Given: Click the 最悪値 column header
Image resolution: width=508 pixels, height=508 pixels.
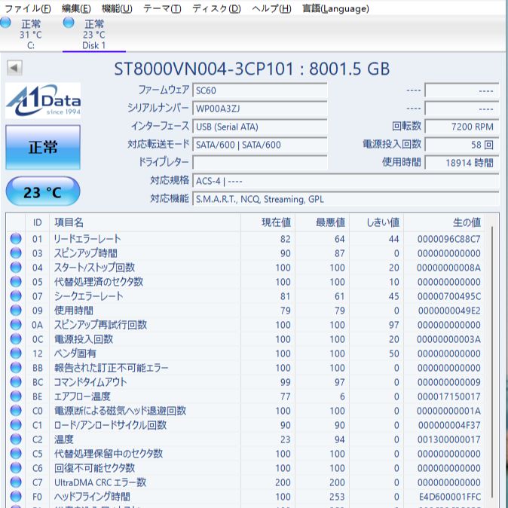Looking at the screenshot, I should point(323,222).
